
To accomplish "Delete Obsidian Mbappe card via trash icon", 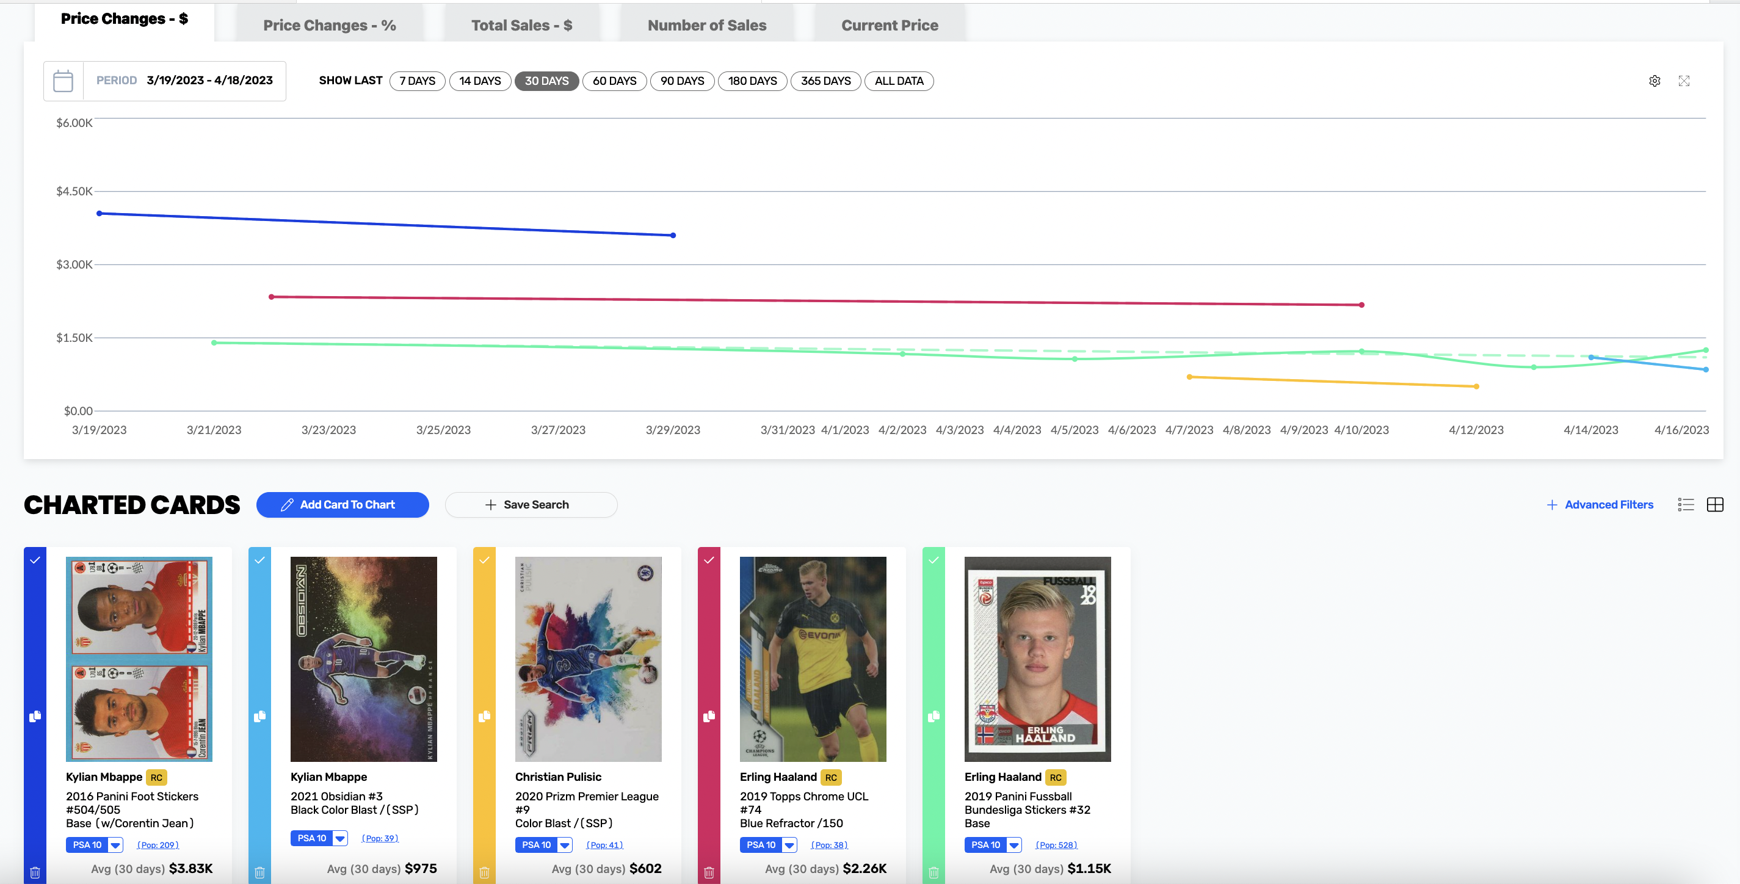I will point(259,872).
